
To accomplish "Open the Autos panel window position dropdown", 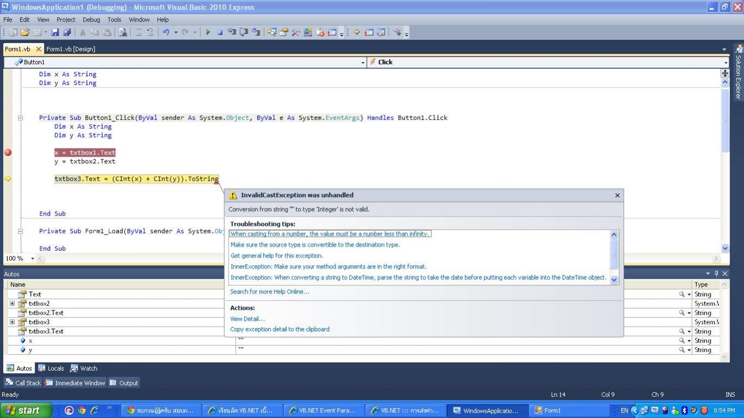I will pyautogui.click(x=708, y=274).
